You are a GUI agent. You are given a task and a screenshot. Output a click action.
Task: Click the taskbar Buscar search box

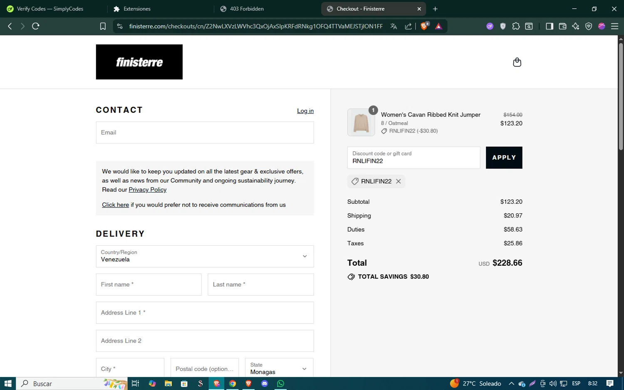click(x=72, y=383)
